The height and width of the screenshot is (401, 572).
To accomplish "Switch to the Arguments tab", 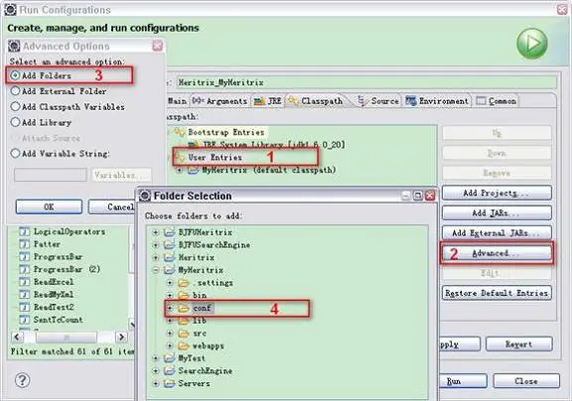I will click(x=220, y=101).
